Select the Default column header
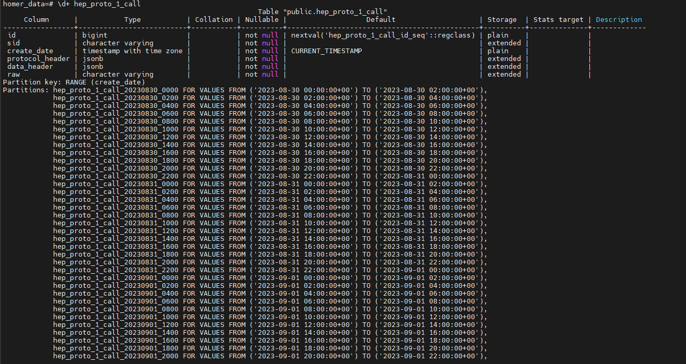Screen dimensions: 686x364 (380, 19)
